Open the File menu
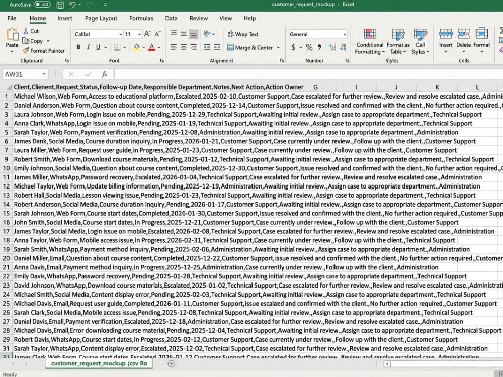The image size is (503, 377). [x=12, y=18]
